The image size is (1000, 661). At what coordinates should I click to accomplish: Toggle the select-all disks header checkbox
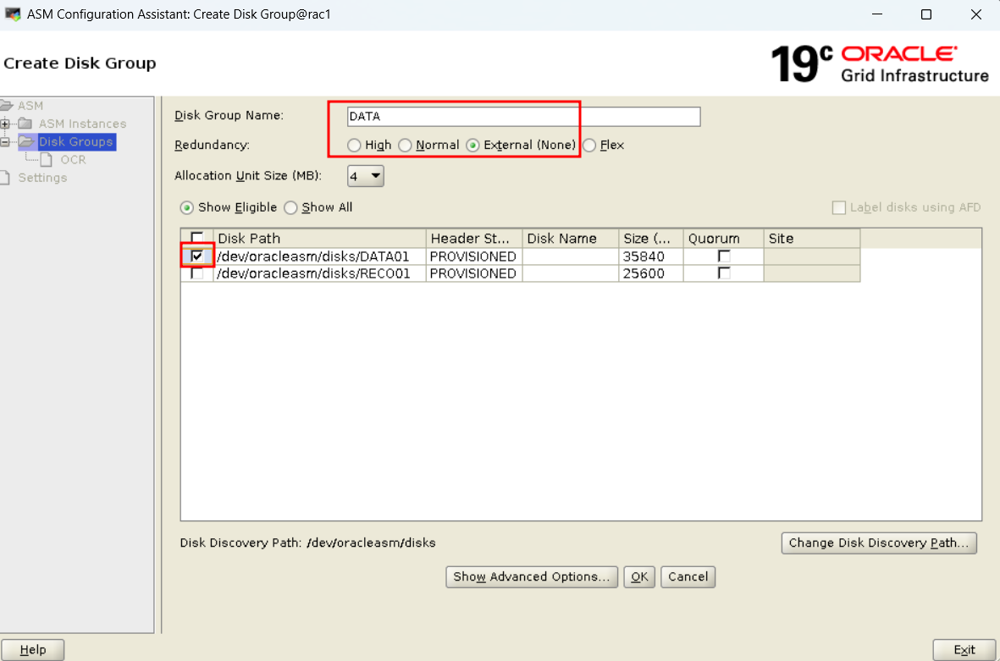click(197, 238)
